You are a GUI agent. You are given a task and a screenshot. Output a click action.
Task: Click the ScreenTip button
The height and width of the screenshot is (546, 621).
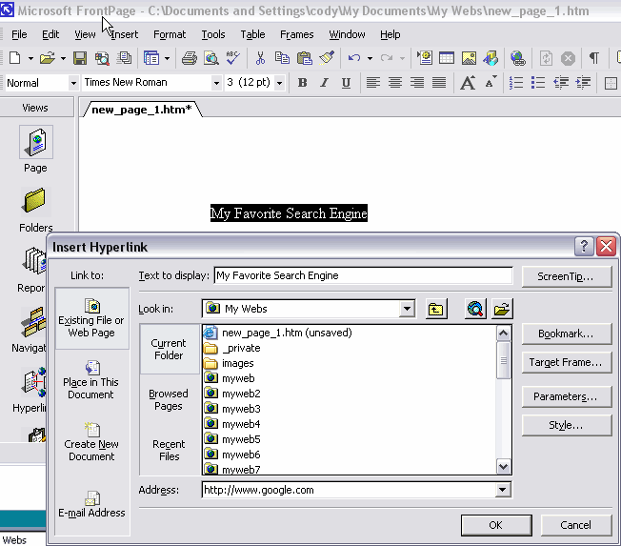(x=567, y=276)
